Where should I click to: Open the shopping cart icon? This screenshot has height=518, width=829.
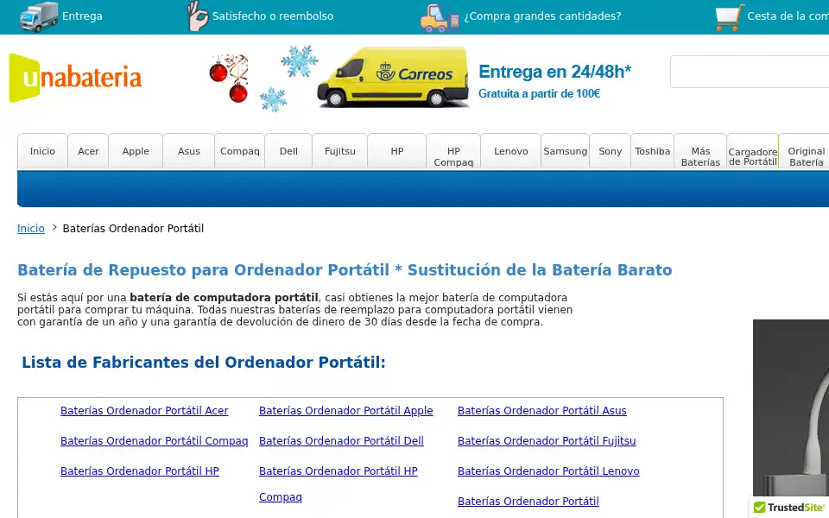pos(729,17)
